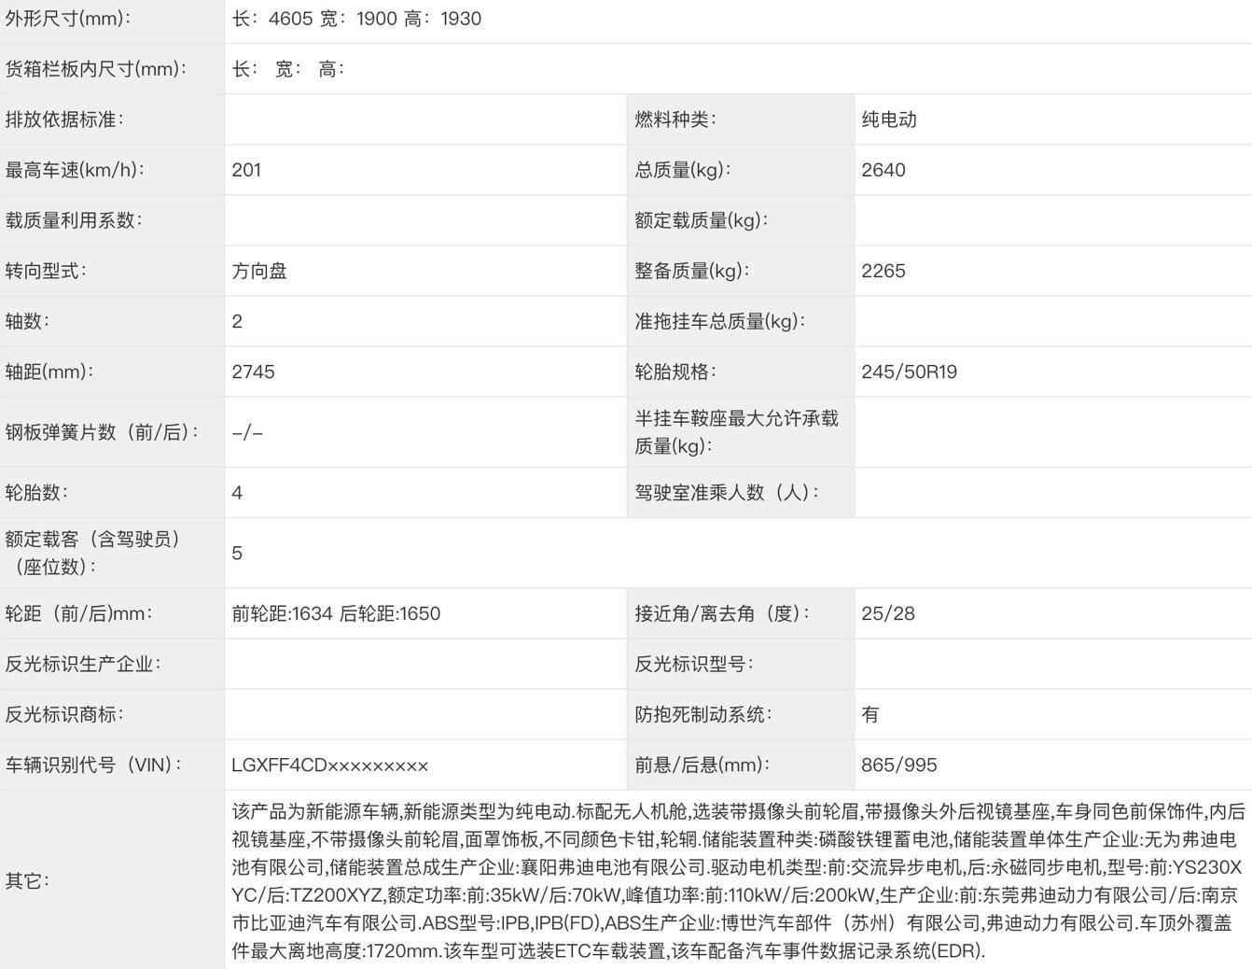The width and height of the screenshot is (1252, 969).
Task: Click the 外形尺寸(mm) label cell
Action: pos(68,19)
